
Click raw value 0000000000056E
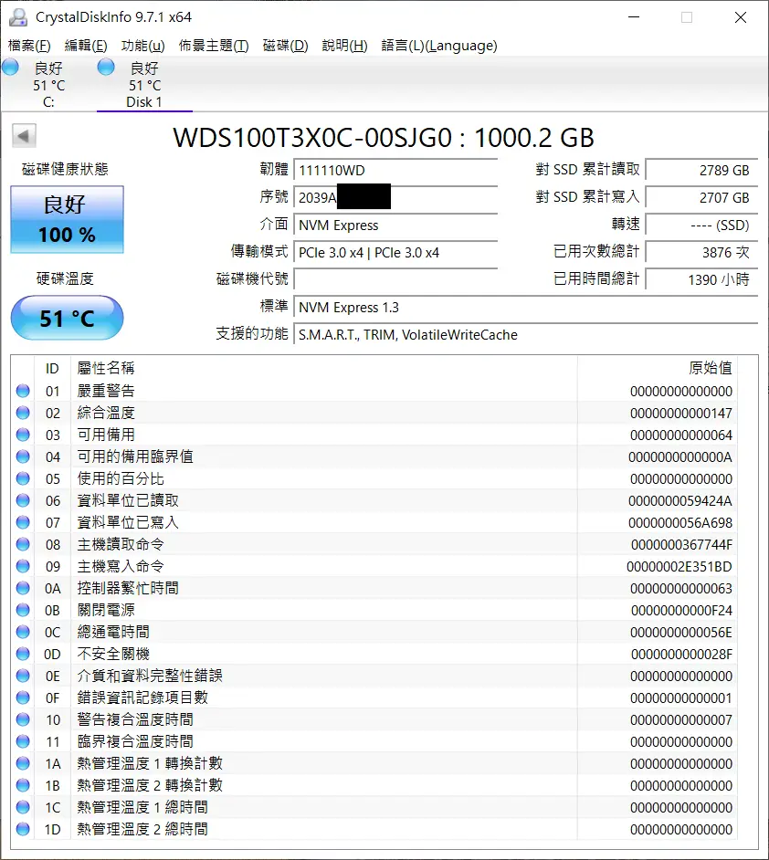[680, 633]
